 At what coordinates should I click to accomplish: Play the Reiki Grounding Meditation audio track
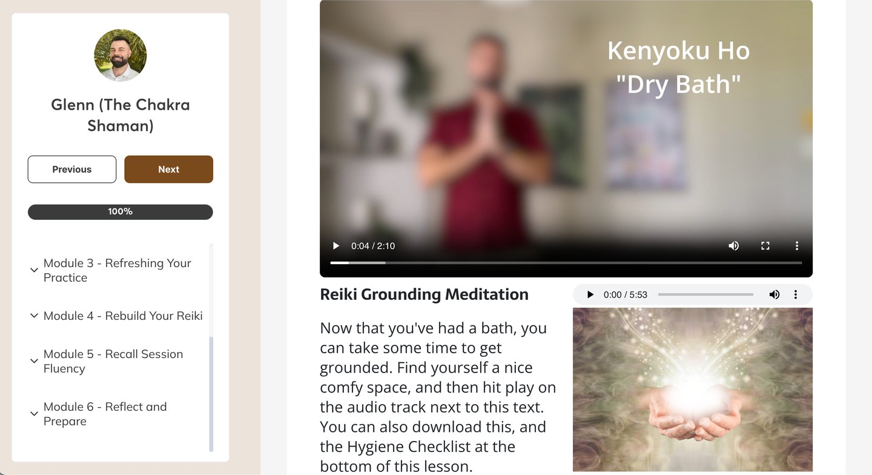(590, 294)
